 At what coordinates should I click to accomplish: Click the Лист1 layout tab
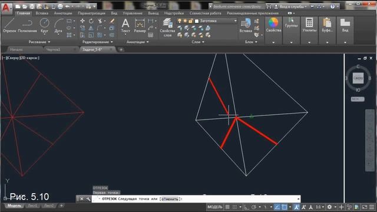32,206
